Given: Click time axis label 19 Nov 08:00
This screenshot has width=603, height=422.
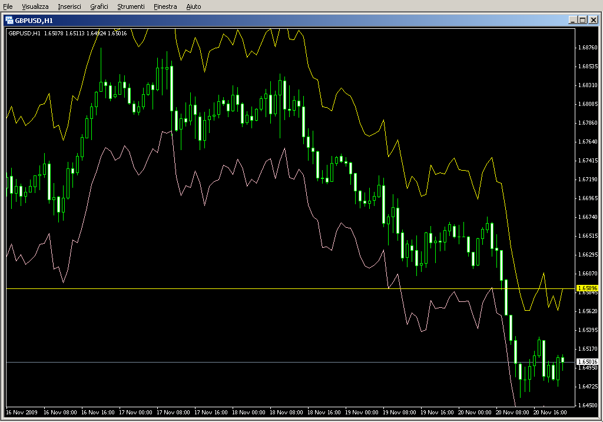Looking at the screenshot, I should [399, 413].
